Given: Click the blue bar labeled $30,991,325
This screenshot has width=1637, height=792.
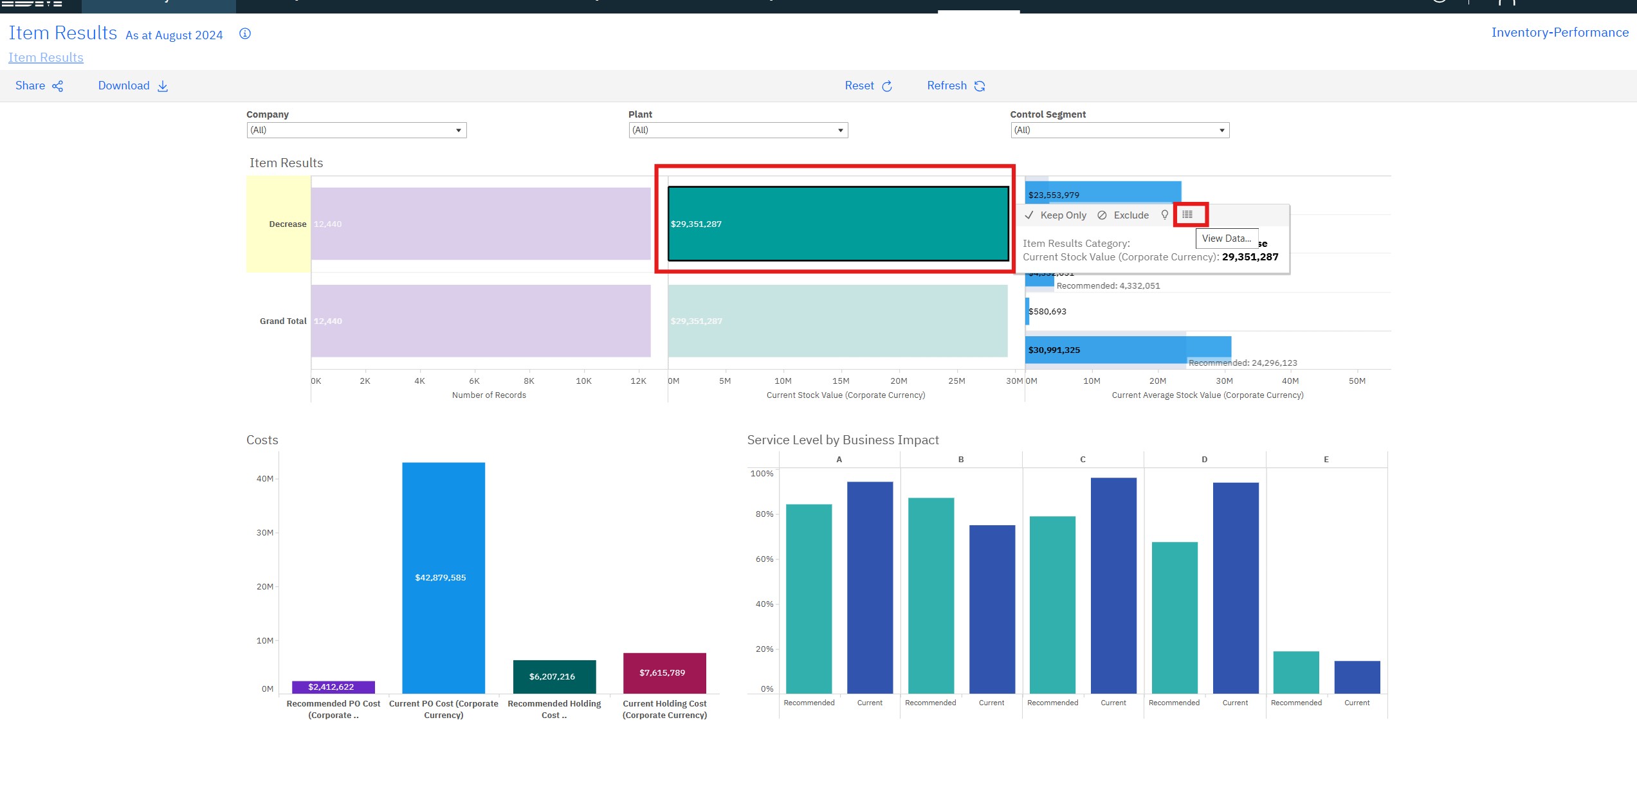Looking at the screenshot, I should coord(1128,350).
